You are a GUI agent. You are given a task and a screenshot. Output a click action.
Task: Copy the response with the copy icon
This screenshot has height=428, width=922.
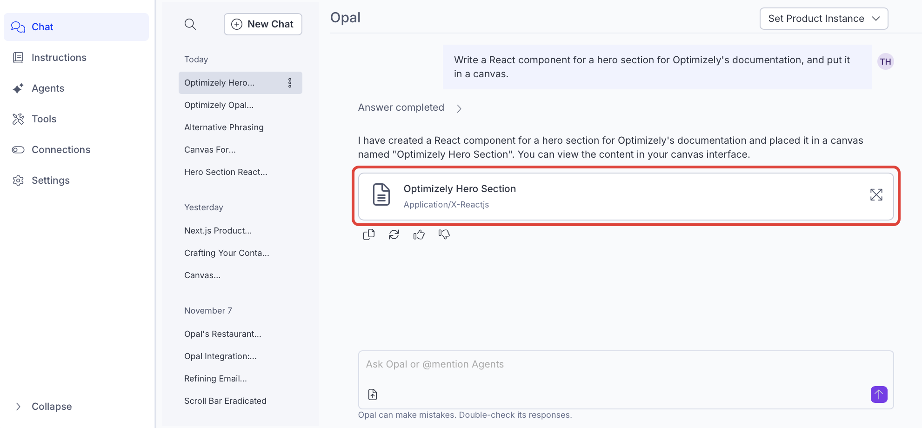coord(368,235)
